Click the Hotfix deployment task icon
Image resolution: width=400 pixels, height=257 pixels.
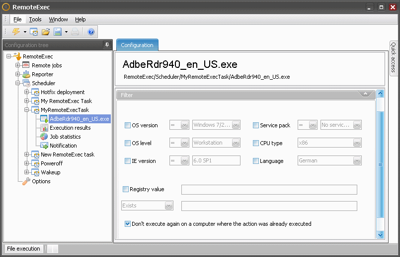click(35, 92)
